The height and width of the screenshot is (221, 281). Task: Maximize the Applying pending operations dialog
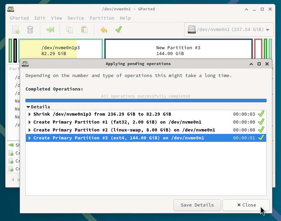pos(259,64)
